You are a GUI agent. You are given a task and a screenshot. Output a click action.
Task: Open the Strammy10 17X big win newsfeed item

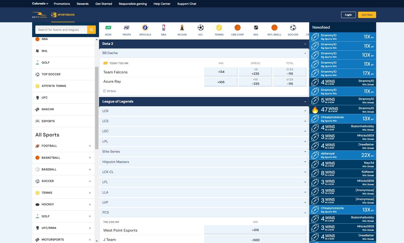(x=343, y=73)
